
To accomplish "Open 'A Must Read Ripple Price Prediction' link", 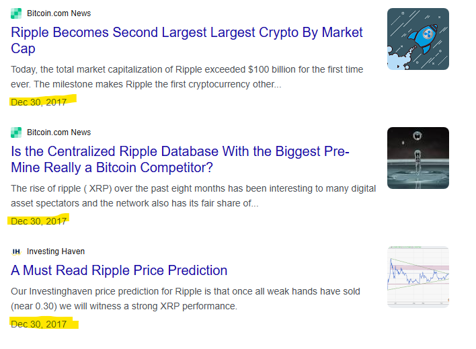I will [119, 270].
